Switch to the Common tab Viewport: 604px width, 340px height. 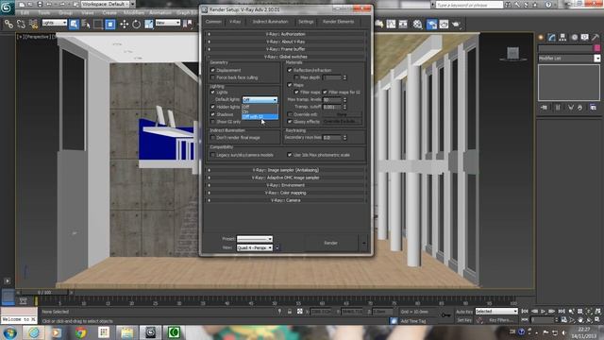click(x=213, y=22)
